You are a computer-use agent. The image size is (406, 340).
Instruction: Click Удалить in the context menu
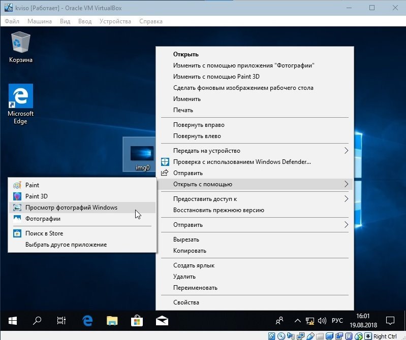point(255,277)
